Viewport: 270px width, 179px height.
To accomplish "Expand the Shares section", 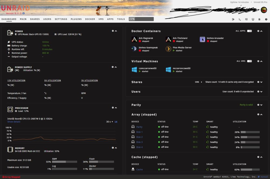I will (261, 82).
